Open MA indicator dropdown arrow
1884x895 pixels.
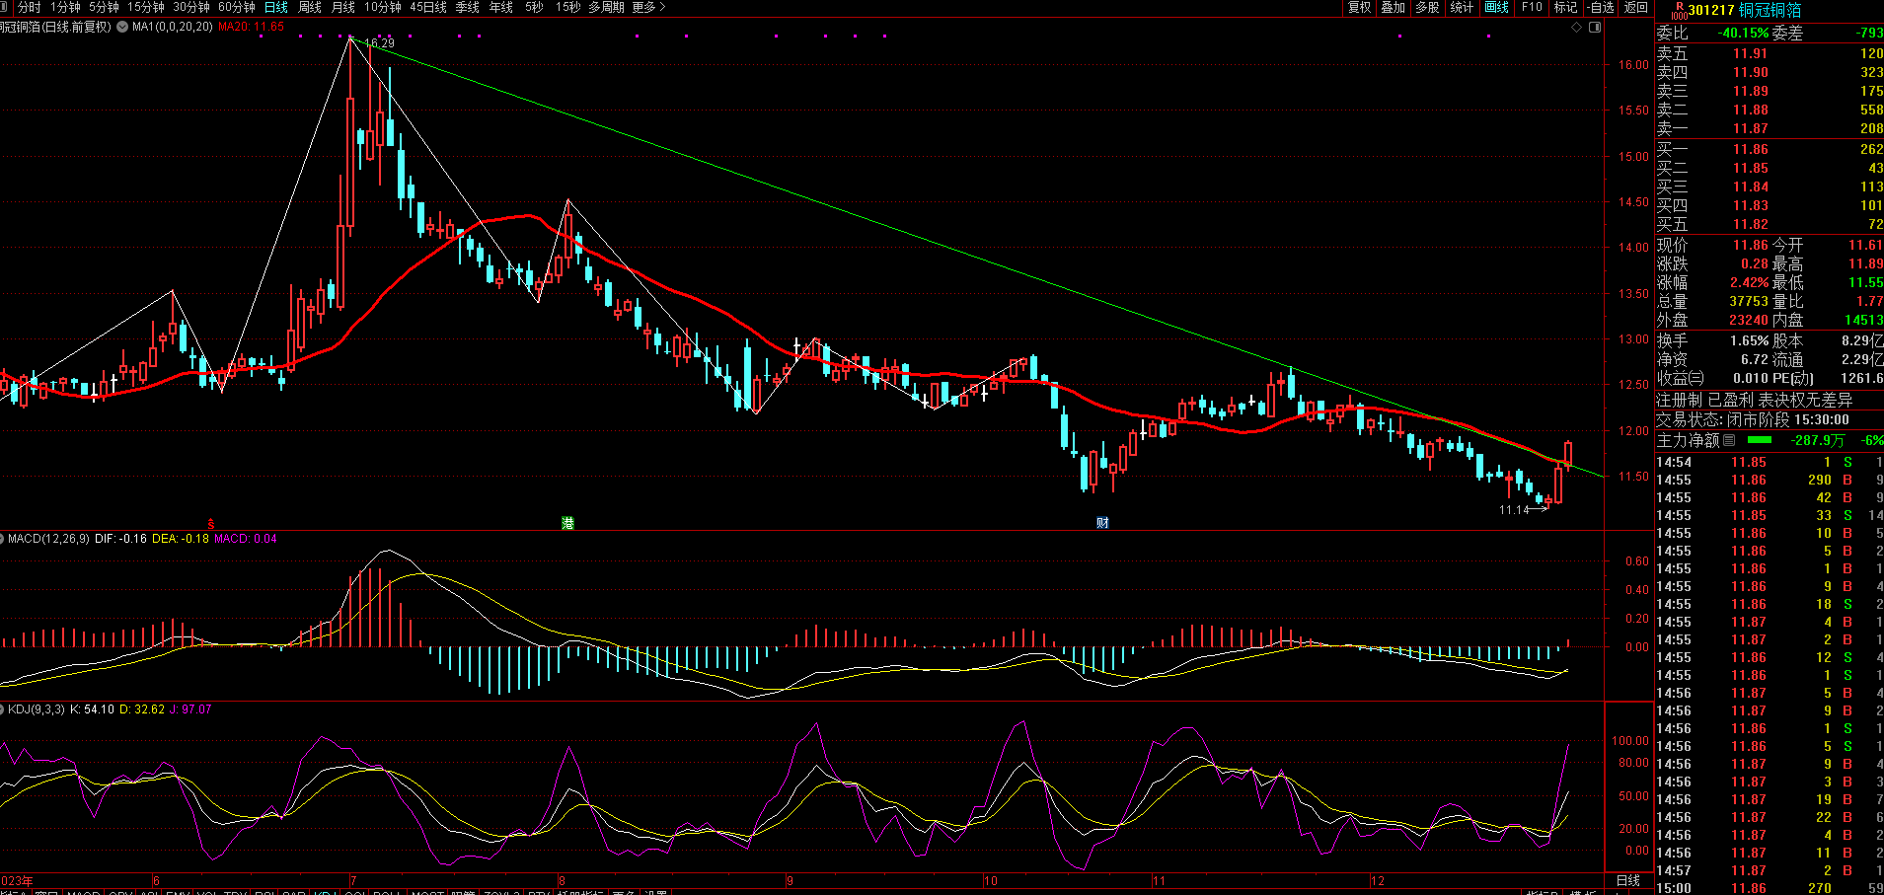(122, 27)
